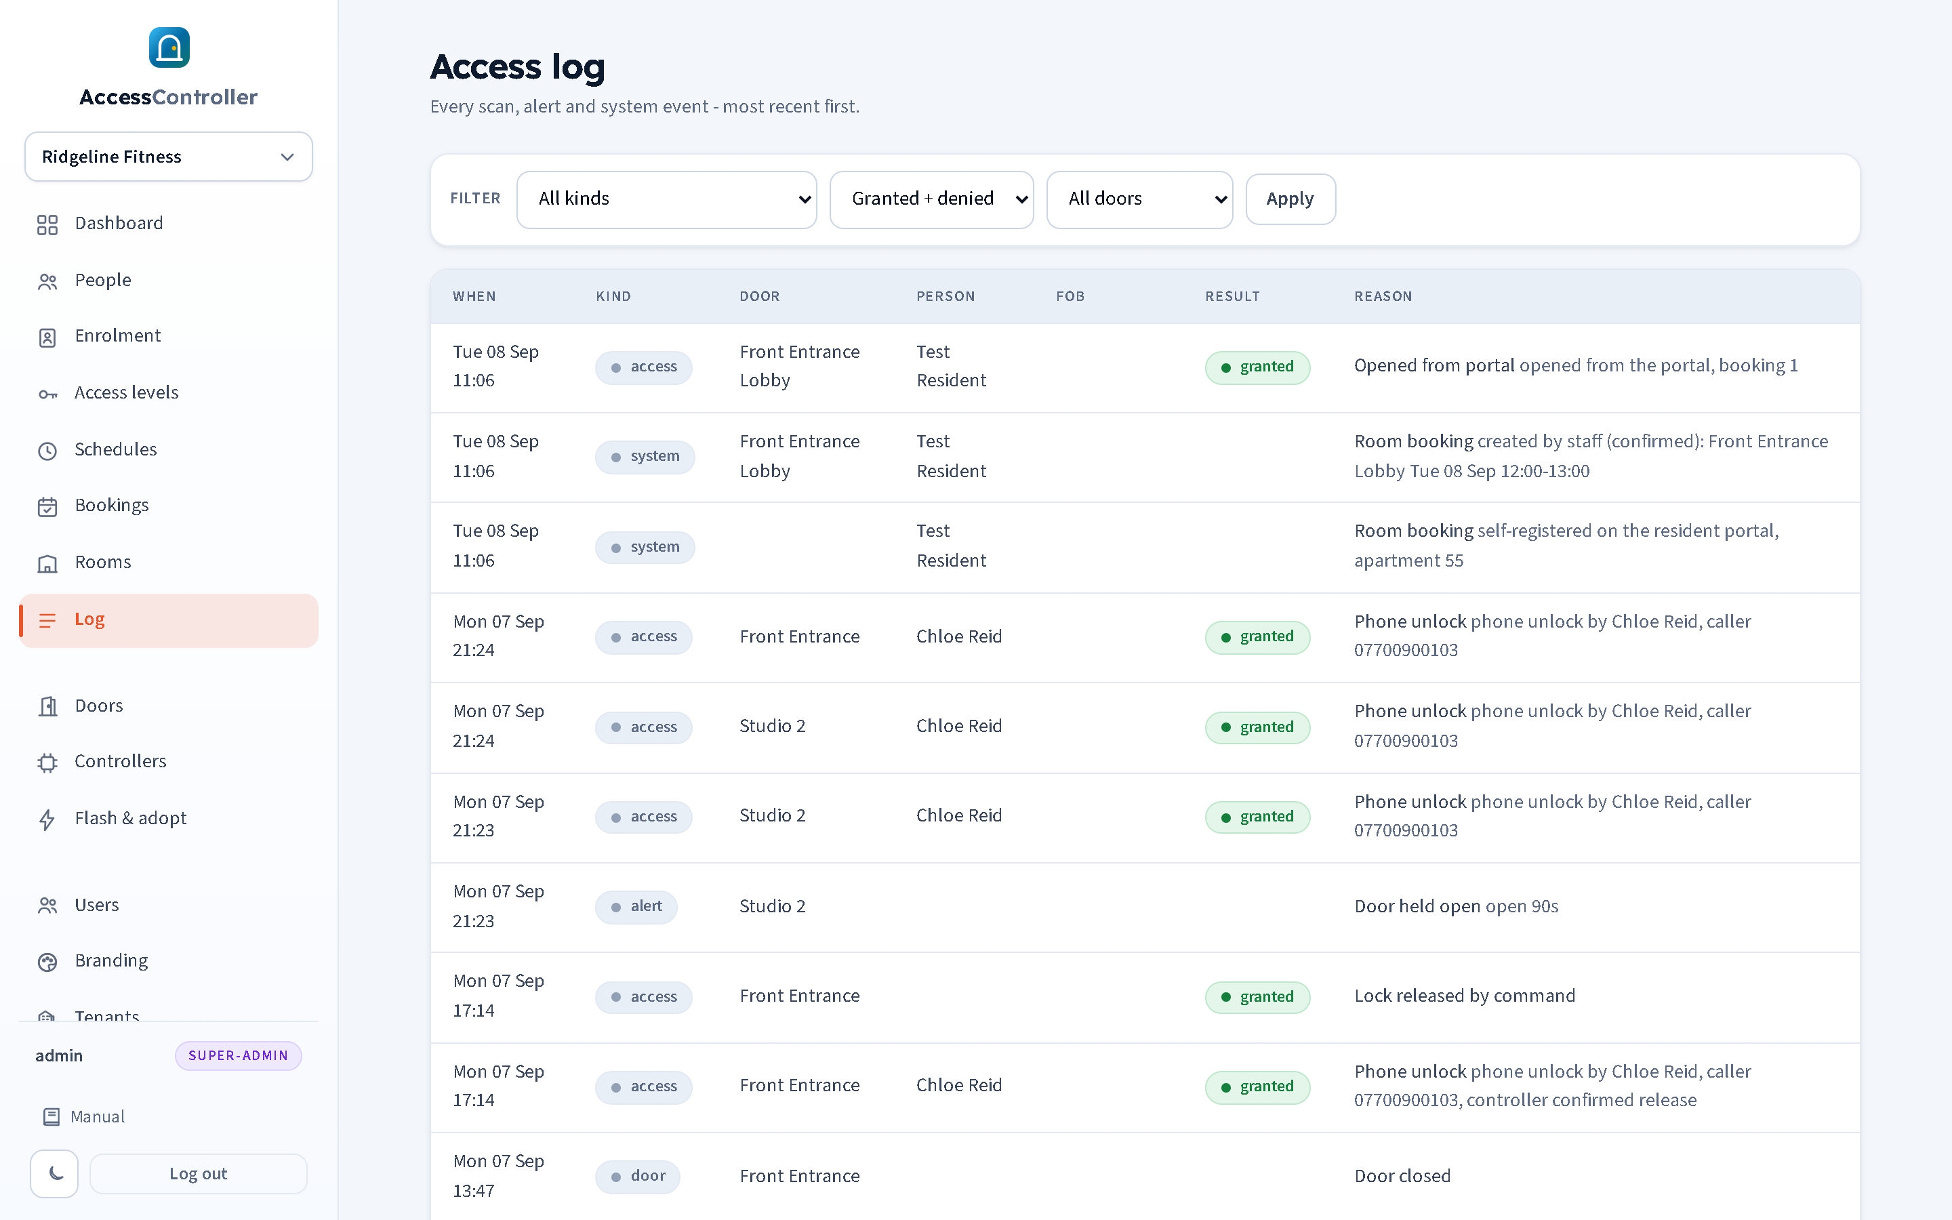Open the Granted + denied filter dropdown
The height and width of the screenshot is (1220, 1952).
pyautogui.click(x=932, y=199)
